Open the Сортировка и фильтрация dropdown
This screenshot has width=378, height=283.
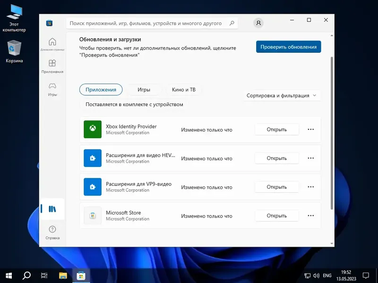281,95
